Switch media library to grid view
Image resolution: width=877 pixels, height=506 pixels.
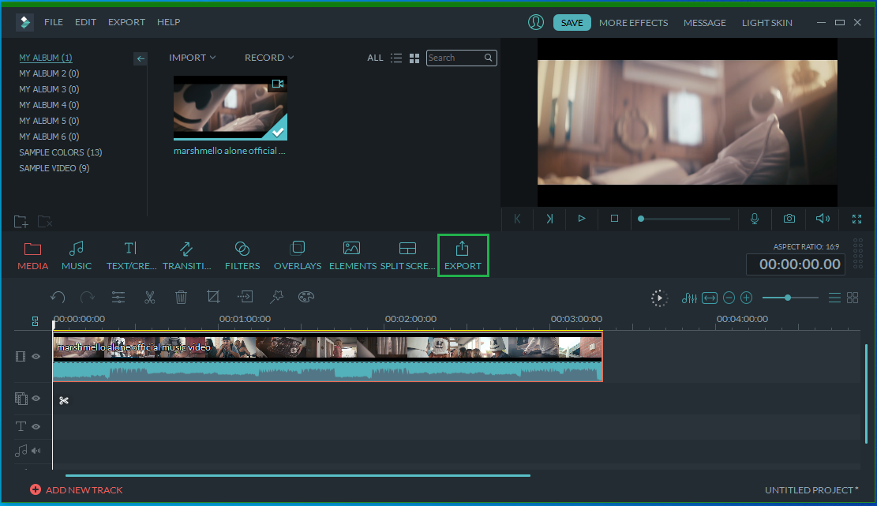pos(414,58)
